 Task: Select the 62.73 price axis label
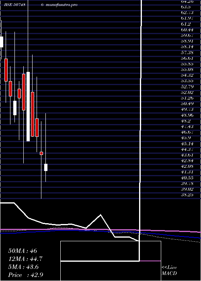point(187,13)
